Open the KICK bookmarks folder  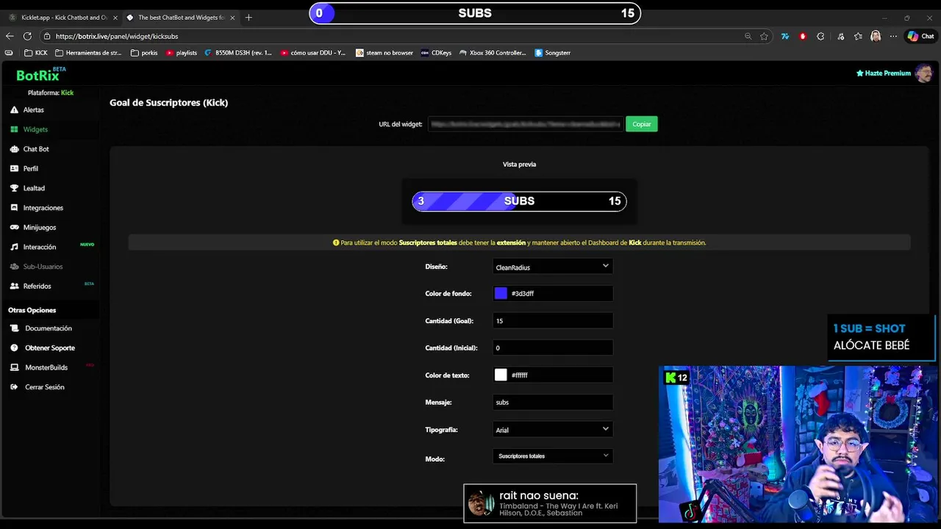(36, 53)
